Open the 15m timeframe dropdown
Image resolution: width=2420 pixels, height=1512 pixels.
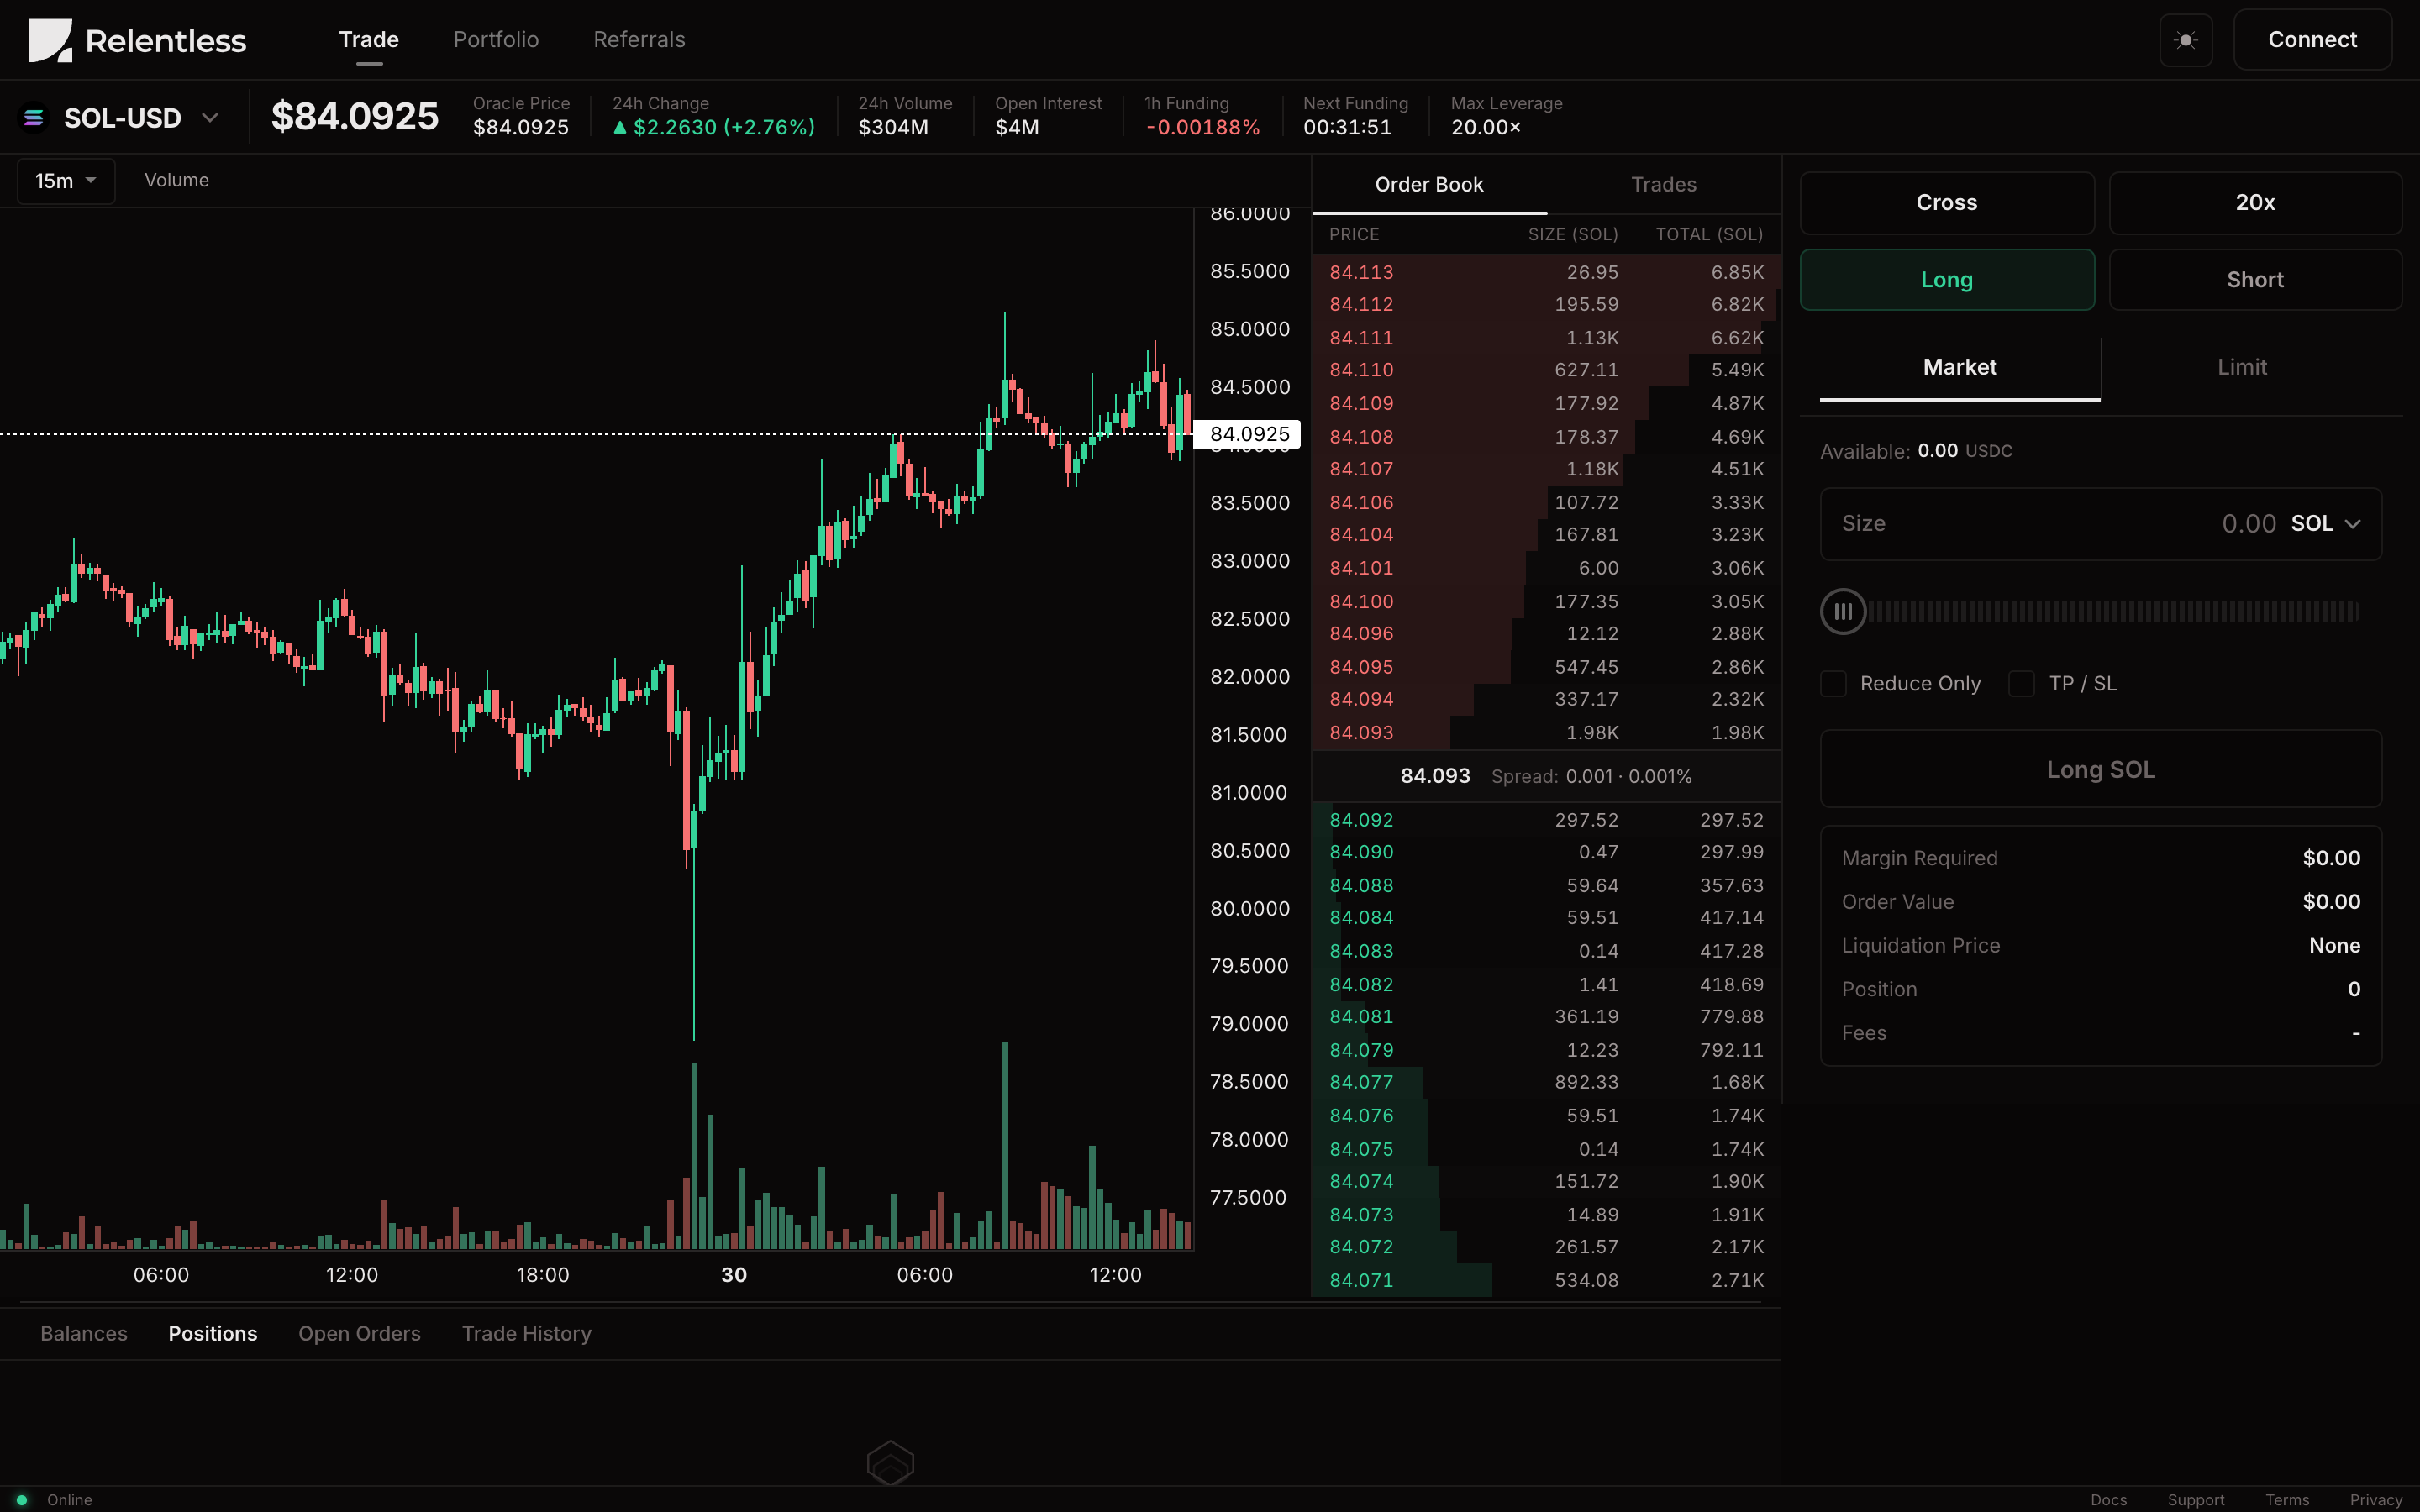[66, 181]
